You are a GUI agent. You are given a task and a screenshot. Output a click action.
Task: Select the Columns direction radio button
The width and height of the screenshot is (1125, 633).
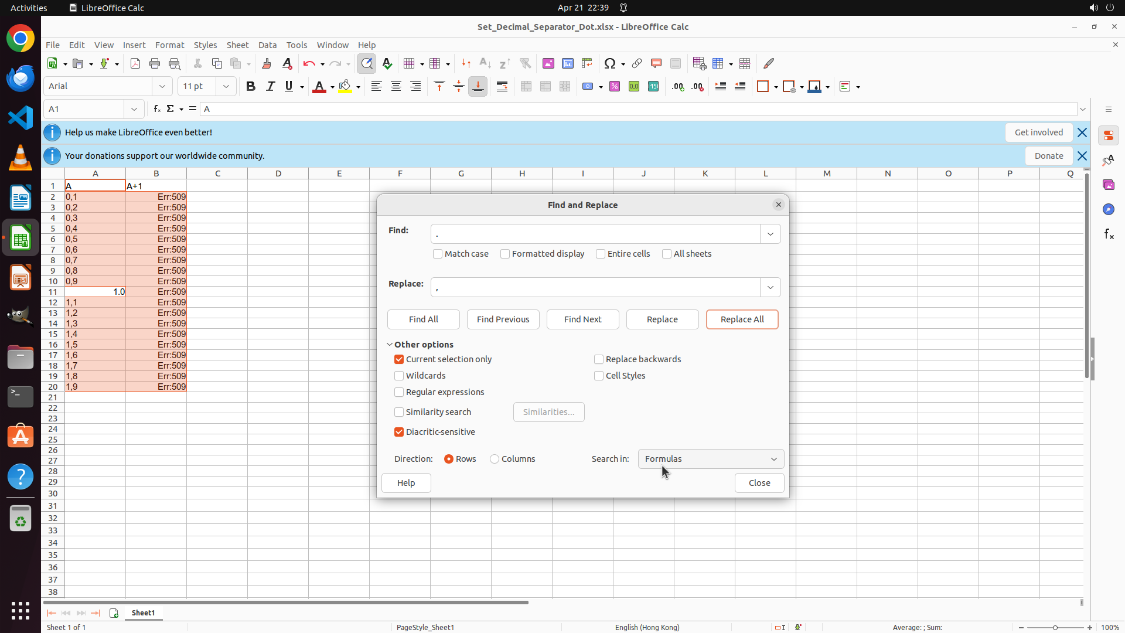(495, 459)
